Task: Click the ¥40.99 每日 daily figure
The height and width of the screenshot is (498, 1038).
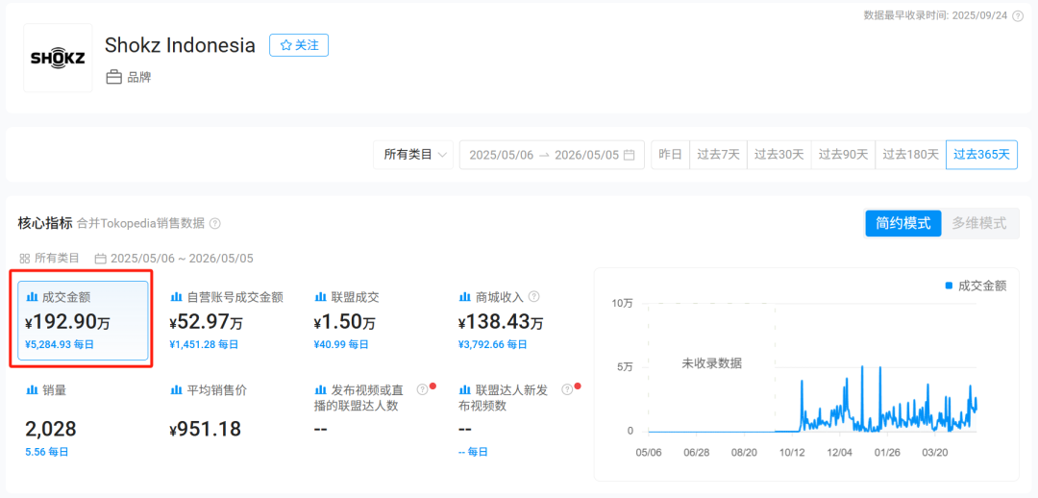Action: tap(341, 344)
